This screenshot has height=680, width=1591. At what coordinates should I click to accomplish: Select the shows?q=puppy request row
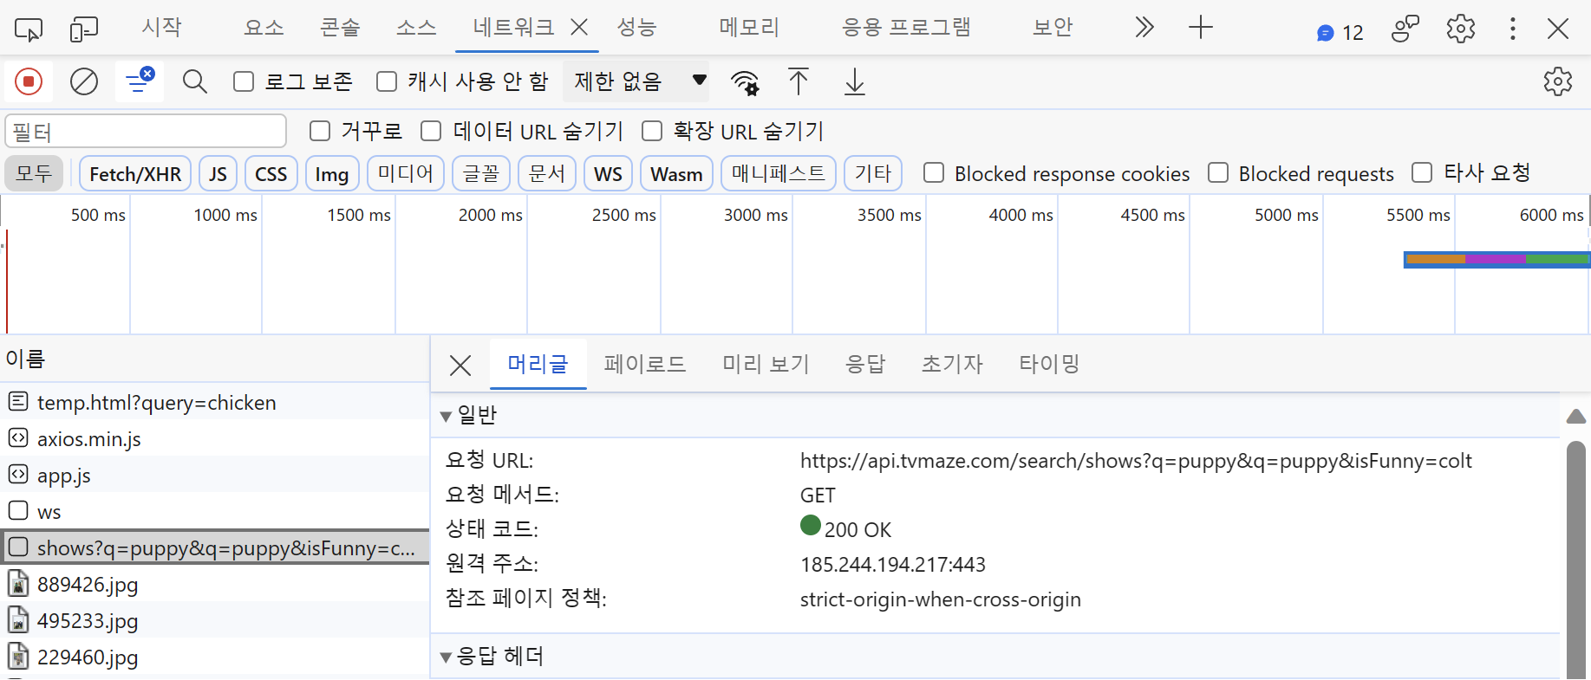[215, 547]
